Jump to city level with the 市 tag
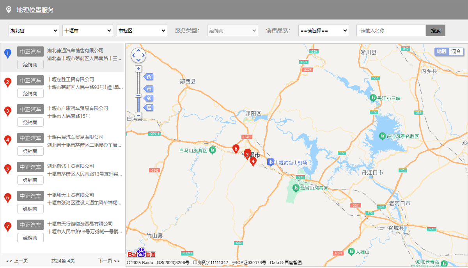This screenshot has width=468, height=268. [149, 89]
